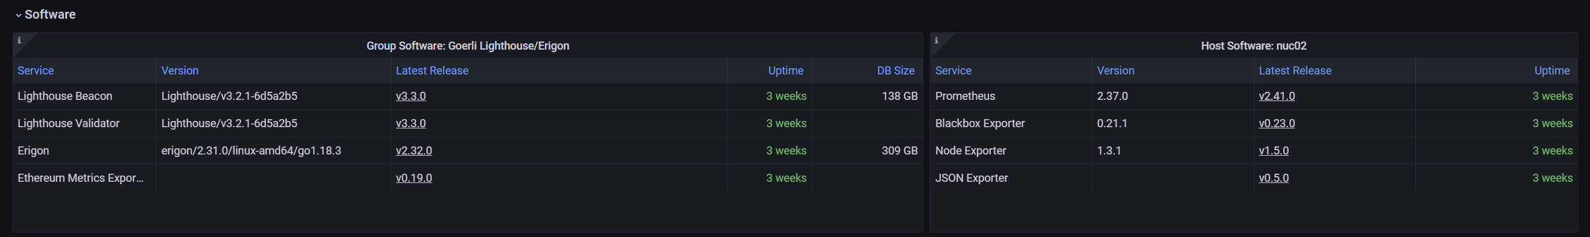The width and height of the screenshot is (1590, 237).
Task: Open Group Software: Goerli Lighthouse/Erigon panel title menu
Action: pos(467,46)
